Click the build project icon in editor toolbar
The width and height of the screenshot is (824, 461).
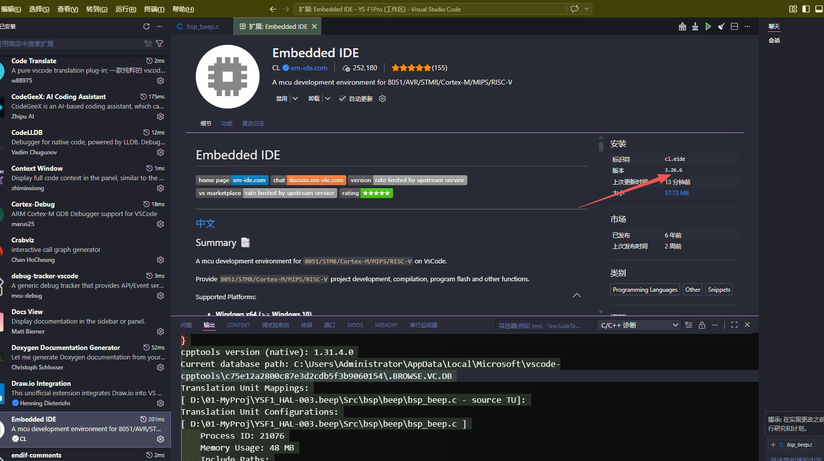point(683,27)
